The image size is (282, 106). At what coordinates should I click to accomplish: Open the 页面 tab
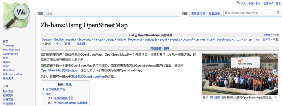(40, 14)
